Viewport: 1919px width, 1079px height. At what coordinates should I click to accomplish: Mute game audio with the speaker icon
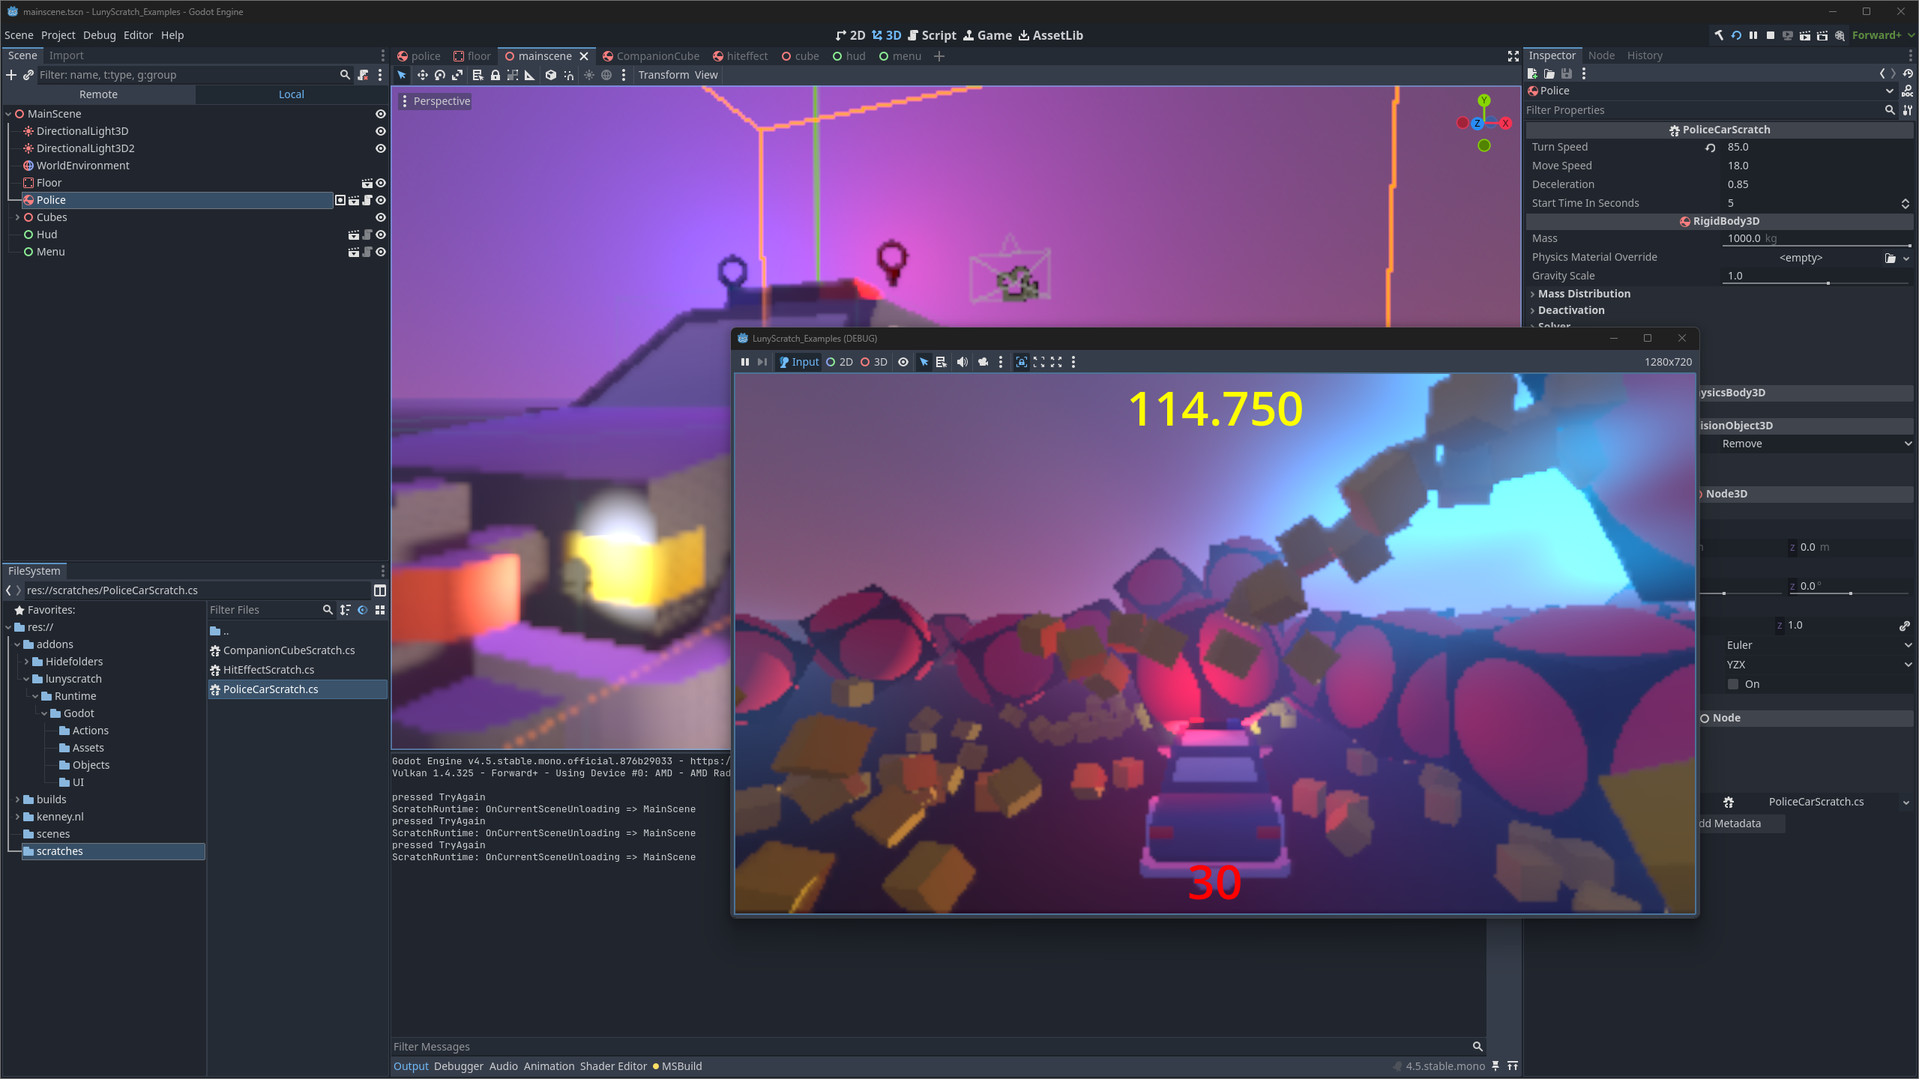962,362
